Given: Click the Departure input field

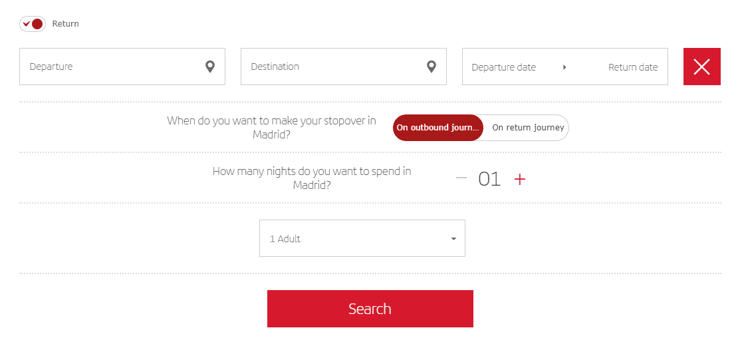Looking at the screenshot, I should coord(122,67).
